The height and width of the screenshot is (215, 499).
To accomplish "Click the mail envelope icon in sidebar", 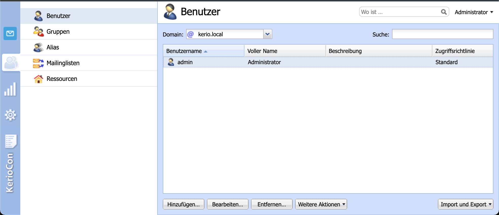I will (10, 33).
